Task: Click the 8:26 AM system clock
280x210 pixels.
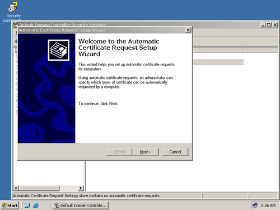Action: [x=268, y=206]
